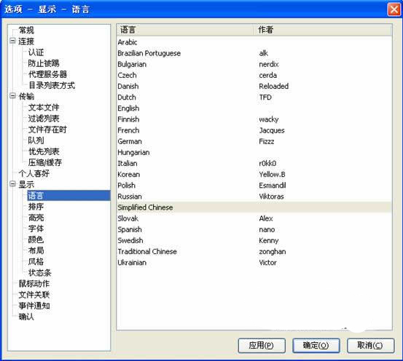The width and height of the screenshot is (403, 361).
Task: Sort the list by 作者 column header
Action: tap(323, 30)
